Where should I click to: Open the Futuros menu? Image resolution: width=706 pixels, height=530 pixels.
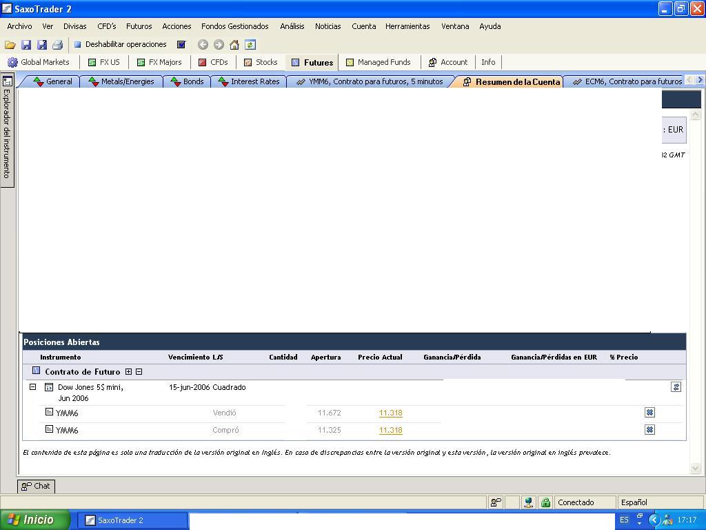coord(139,26)
